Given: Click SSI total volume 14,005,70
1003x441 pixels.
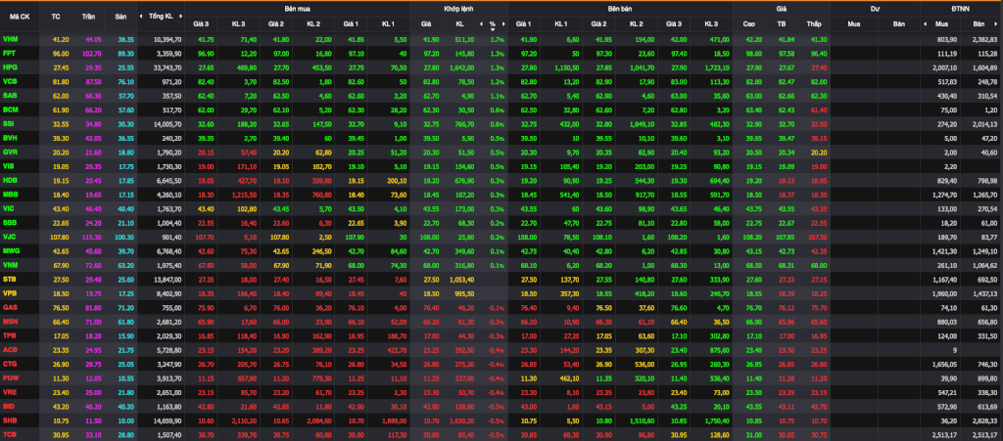Looking at the screenshot, I should (167, 123).
